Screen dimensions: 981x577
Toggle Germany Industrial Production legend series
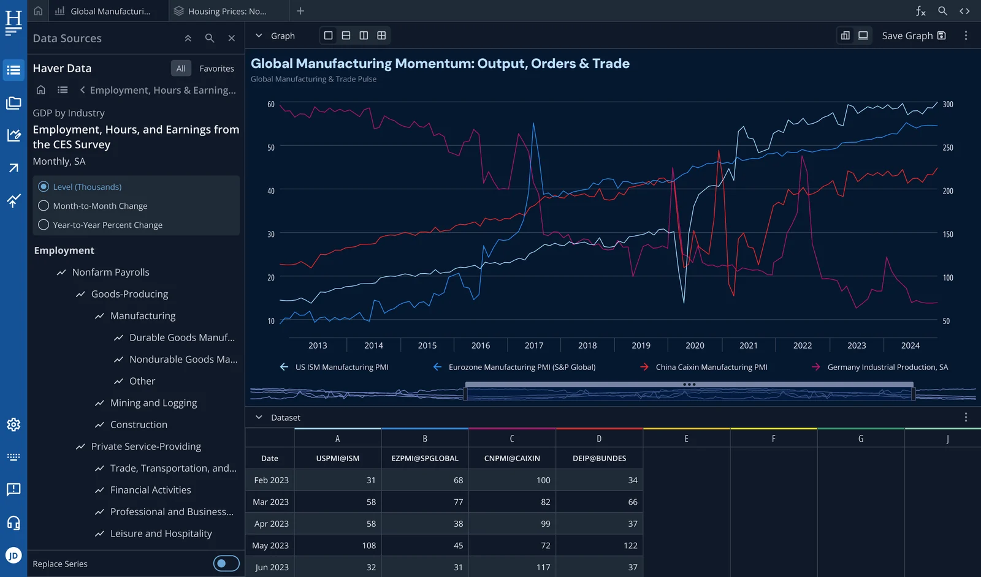(x=879, y=367)
